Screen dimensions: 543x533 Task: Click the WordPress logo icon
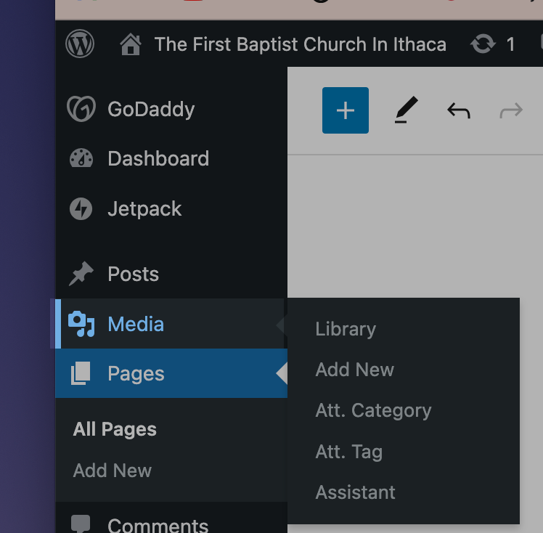pyautogui.click(x=80, y=44)
